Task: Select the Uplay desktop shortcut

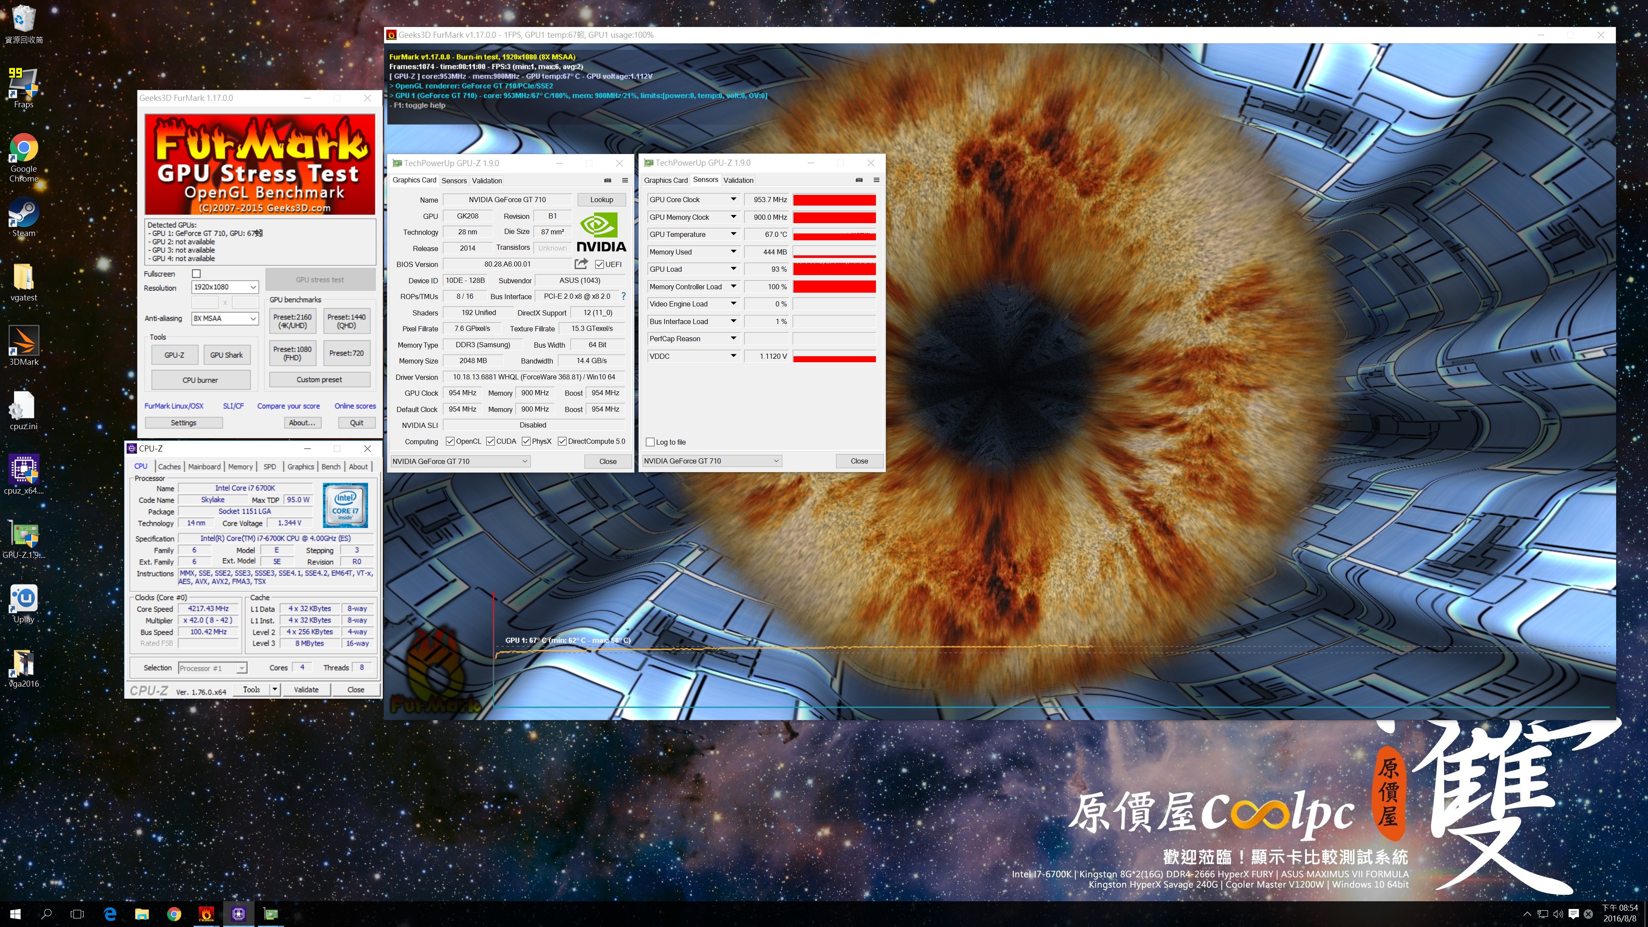Action: [24, 603]
